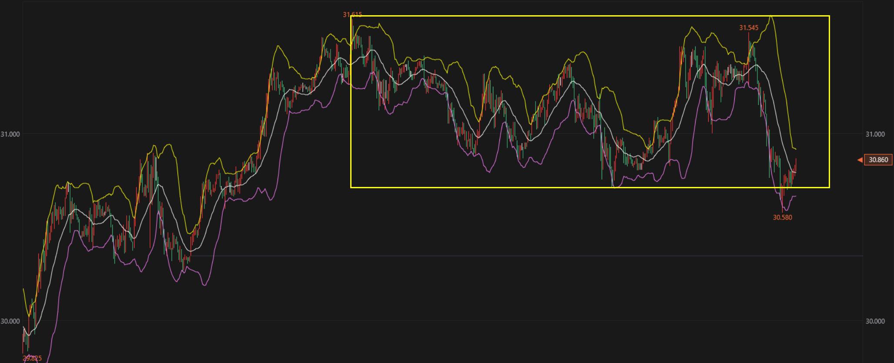Image resolution: width=894 pixels, height=363 pixels.
Task: Select the 30.580 low price label
Action: pos(782,217)
